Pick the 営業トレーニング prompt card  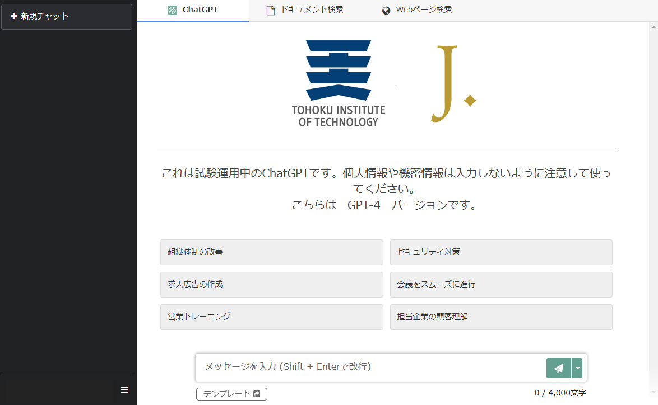point(271,317)
